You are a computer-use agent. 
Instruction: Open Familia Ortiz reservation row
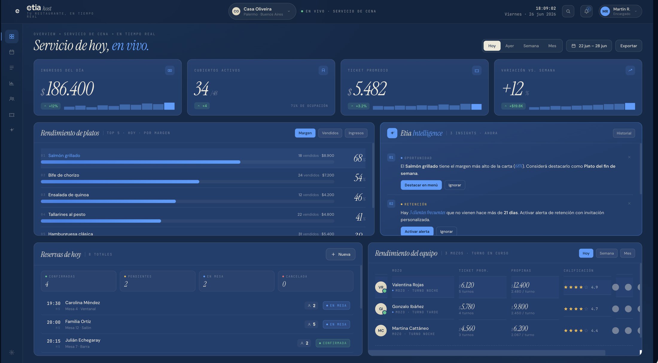[x=197, y=324]
